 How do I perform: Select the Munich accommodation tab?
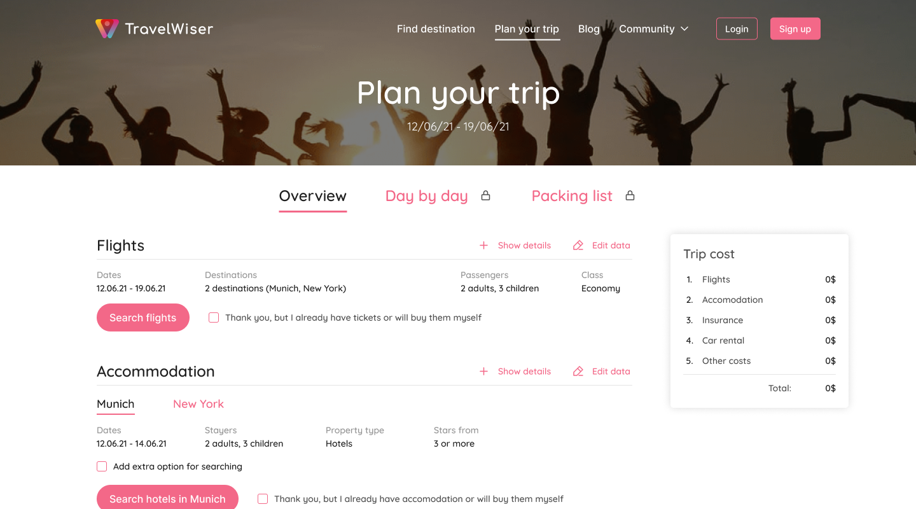[116, 404]
